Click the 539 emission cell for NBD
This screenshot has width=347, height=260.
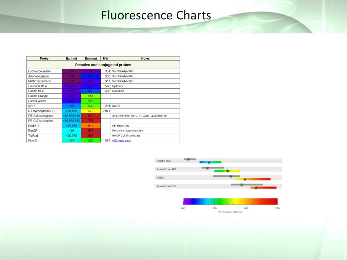tap(91, 106)
